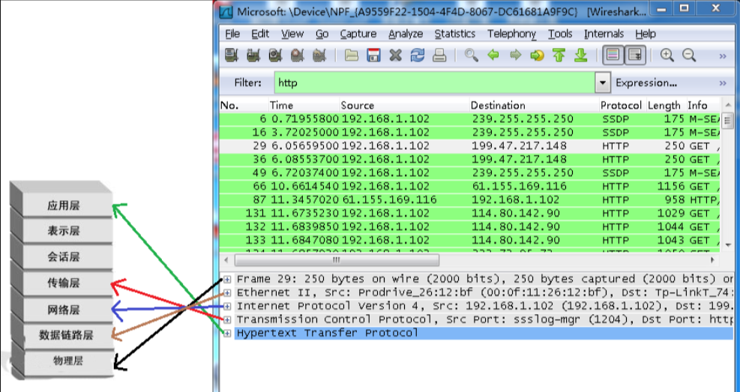The image size is (740, 392).
Task: Zoom out of packet text
Action: [x=689, y=55]
